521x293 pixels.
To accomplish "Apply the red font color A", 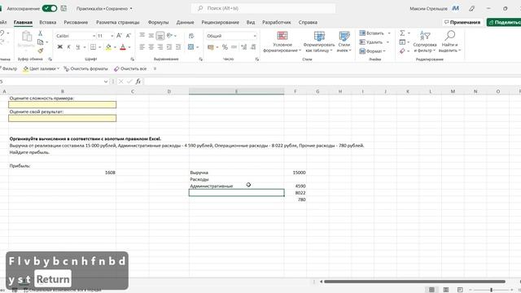I will 123,47.
